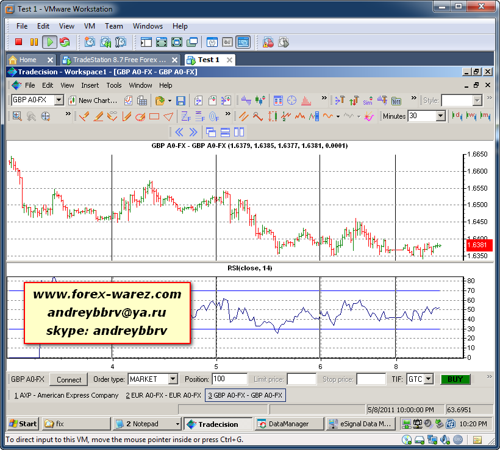
Task: Click the zoom-in magnifier icon
Action: point(16,116)
